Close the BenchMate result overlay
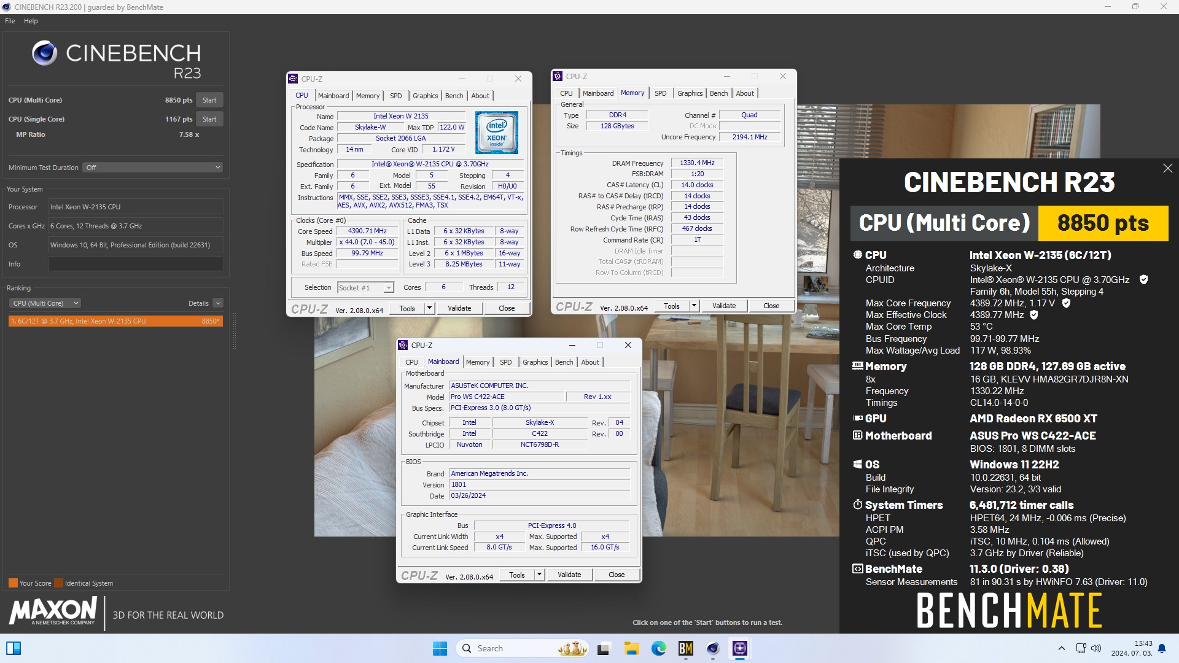 point(1167,168)
